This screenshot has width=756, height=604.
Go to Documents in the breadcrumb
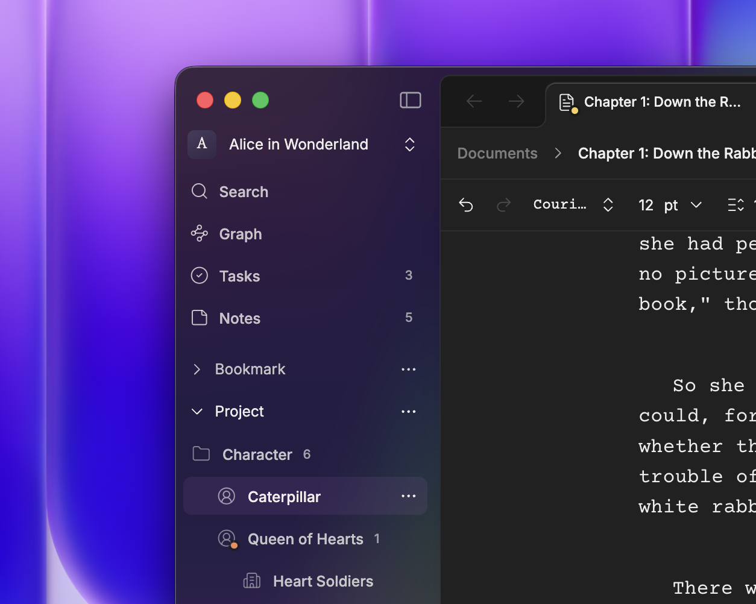[x=497, y=153]
